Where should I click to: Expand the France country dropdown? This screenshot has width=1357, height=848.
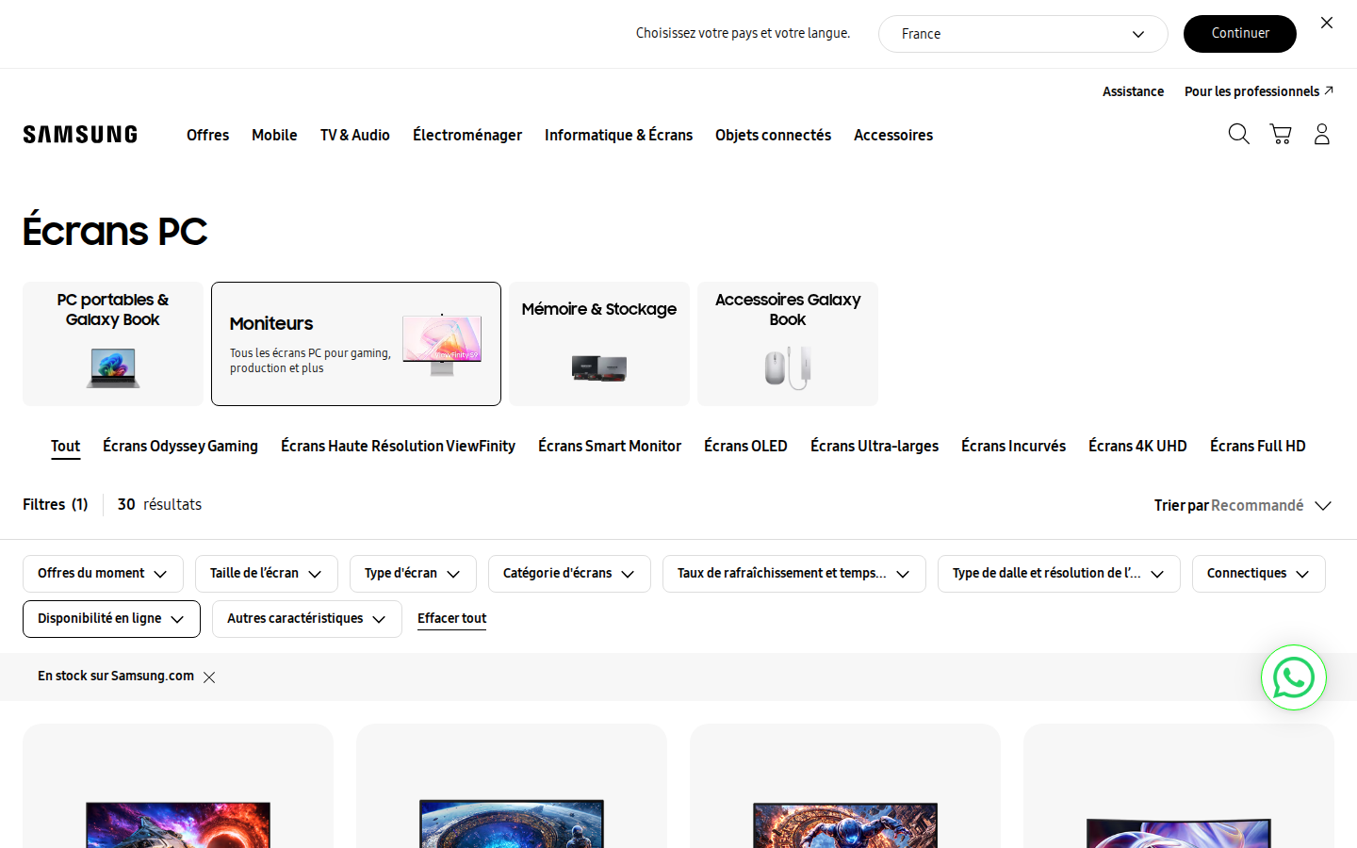pos(1022,34)
